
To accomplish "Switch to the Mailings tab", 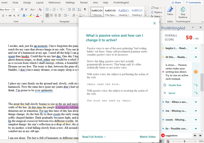I will (70, 3).
